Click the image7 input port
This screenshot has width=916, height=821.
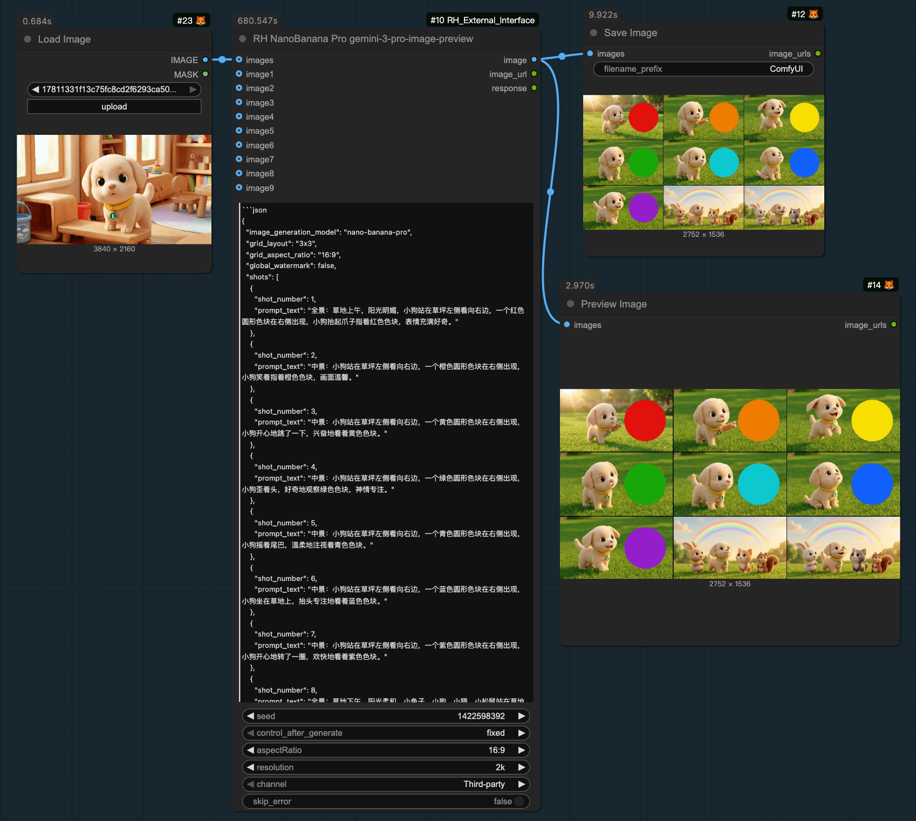(x=239, y=159)
